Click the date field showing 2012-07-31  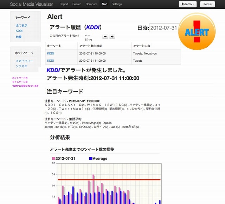(164, 28)
